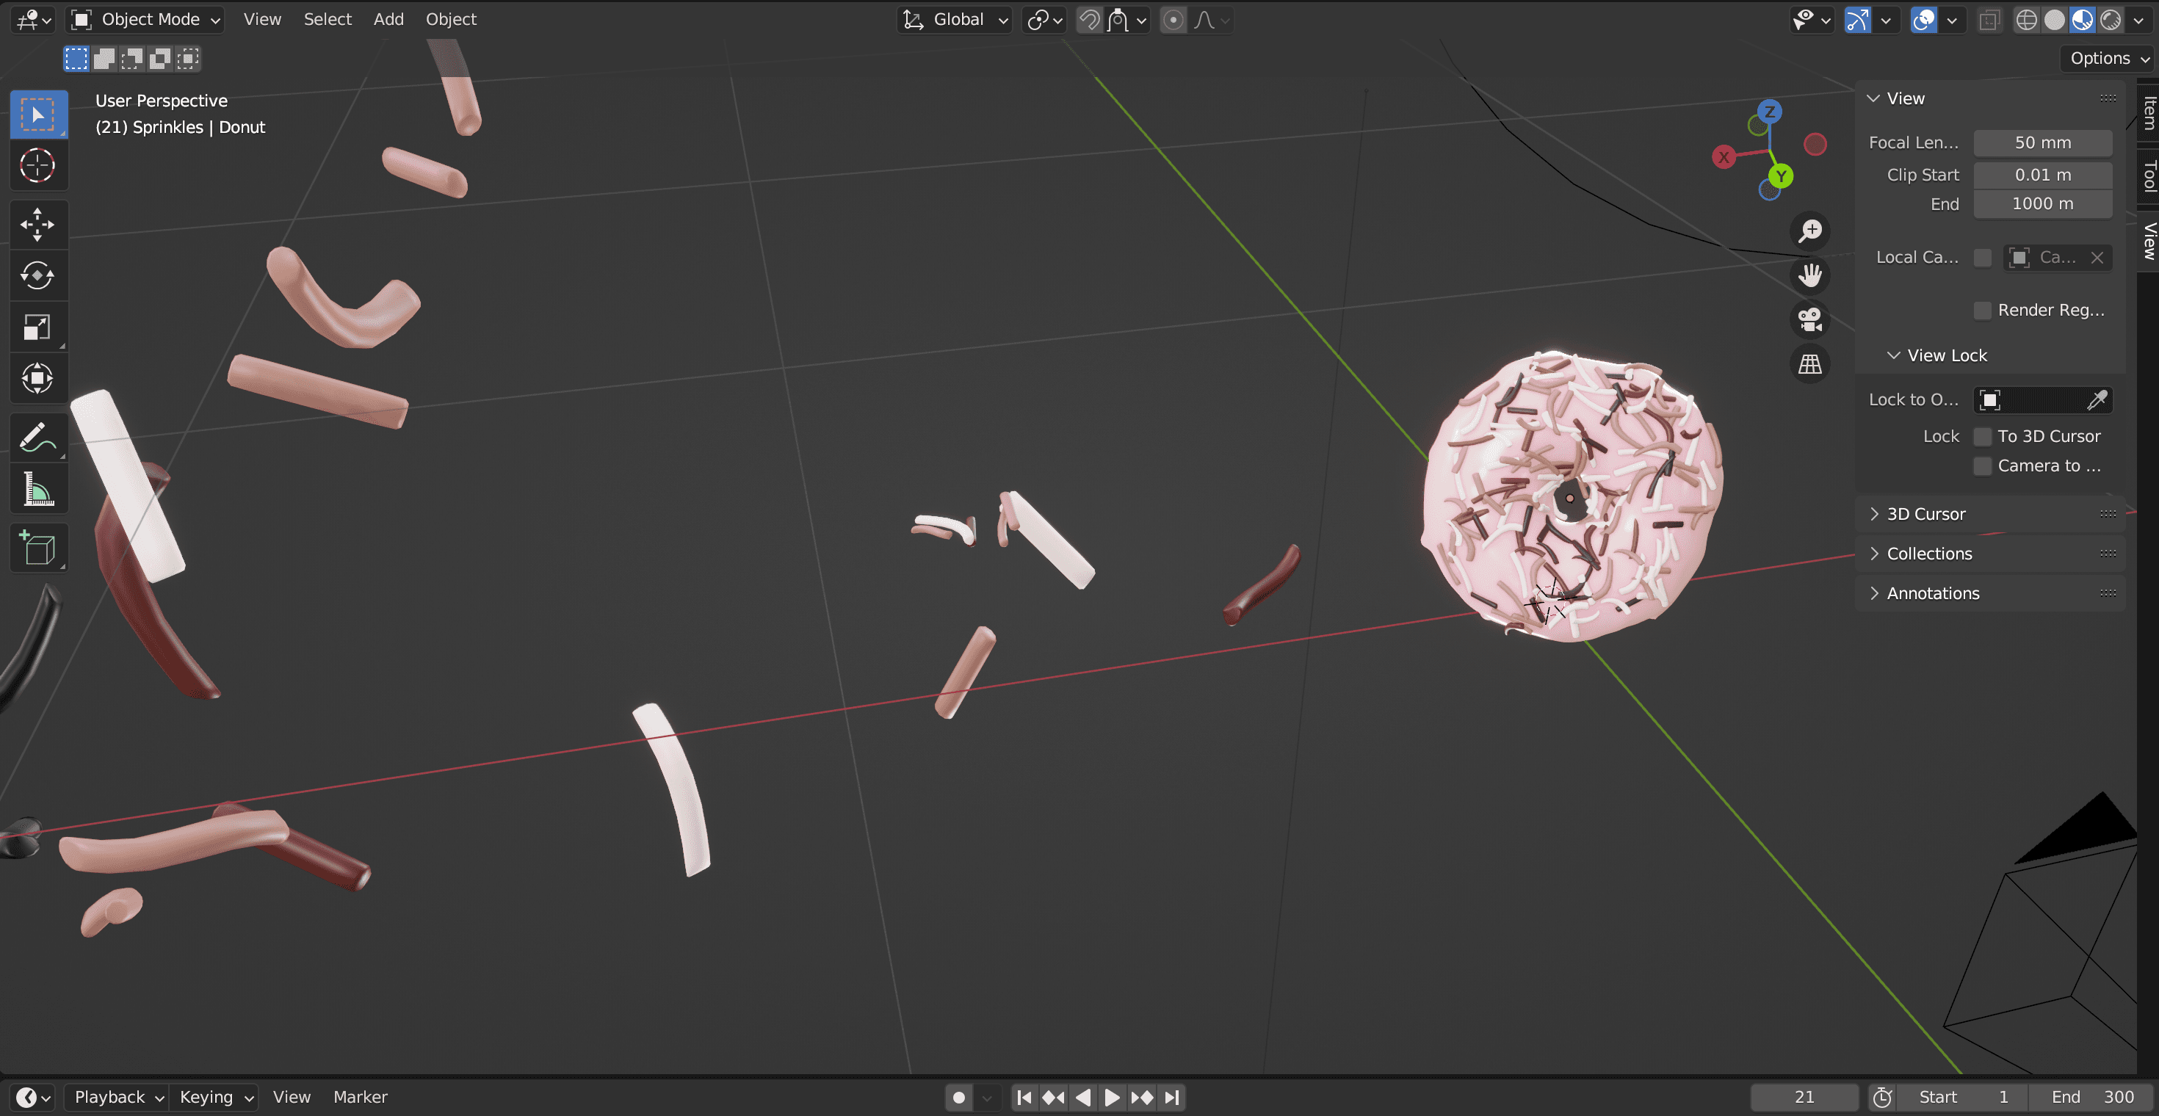The width and height of the screenshot is (2159, 1116).
Task: Select the Cursor tool in toolbar
Action: tap(37, 165)
